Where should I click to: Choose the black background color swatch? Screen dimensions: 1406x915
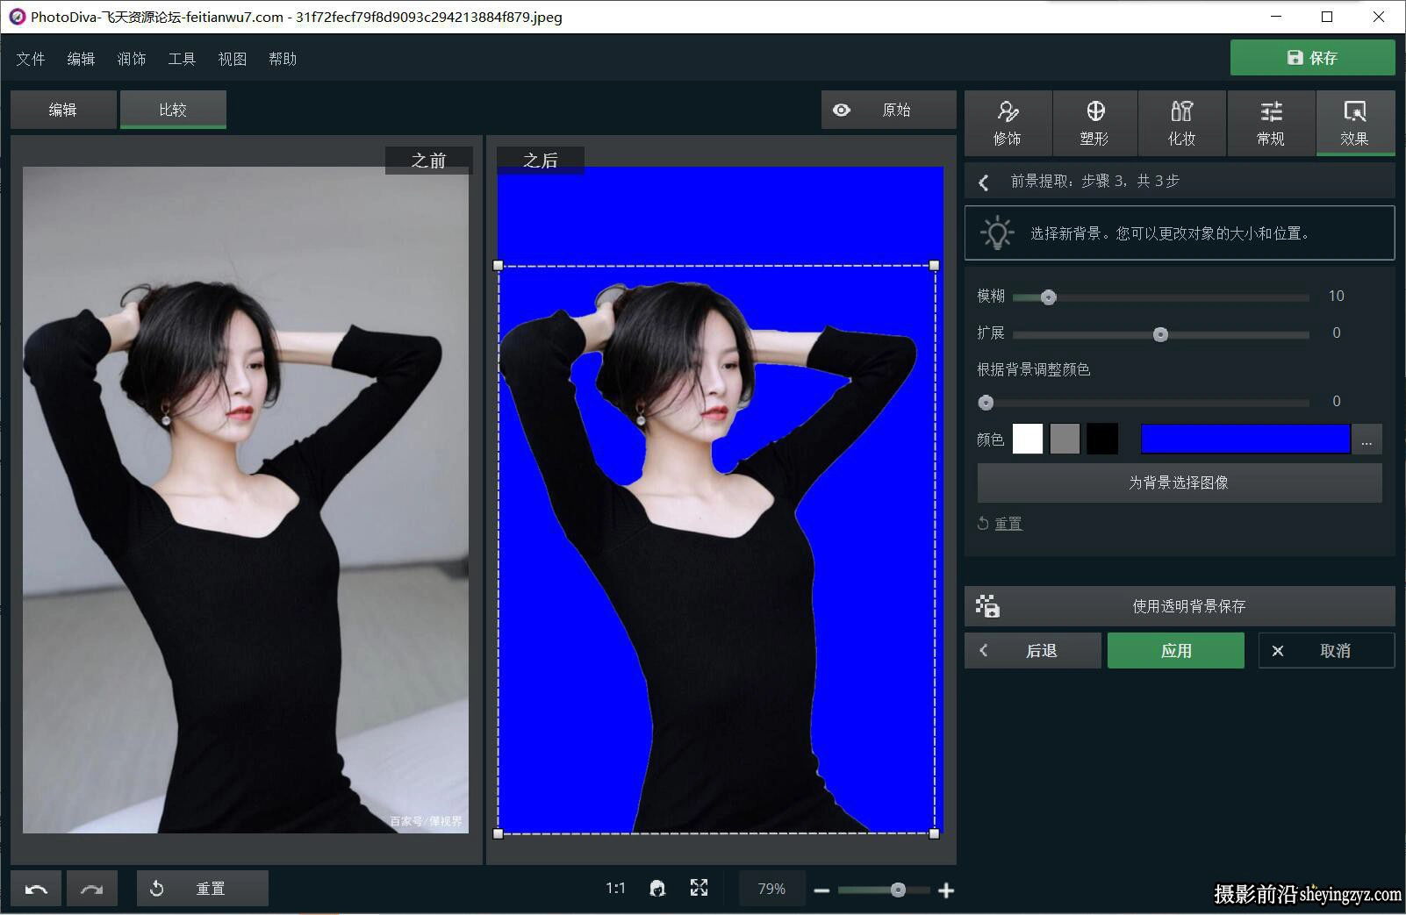coord(1102,439)
